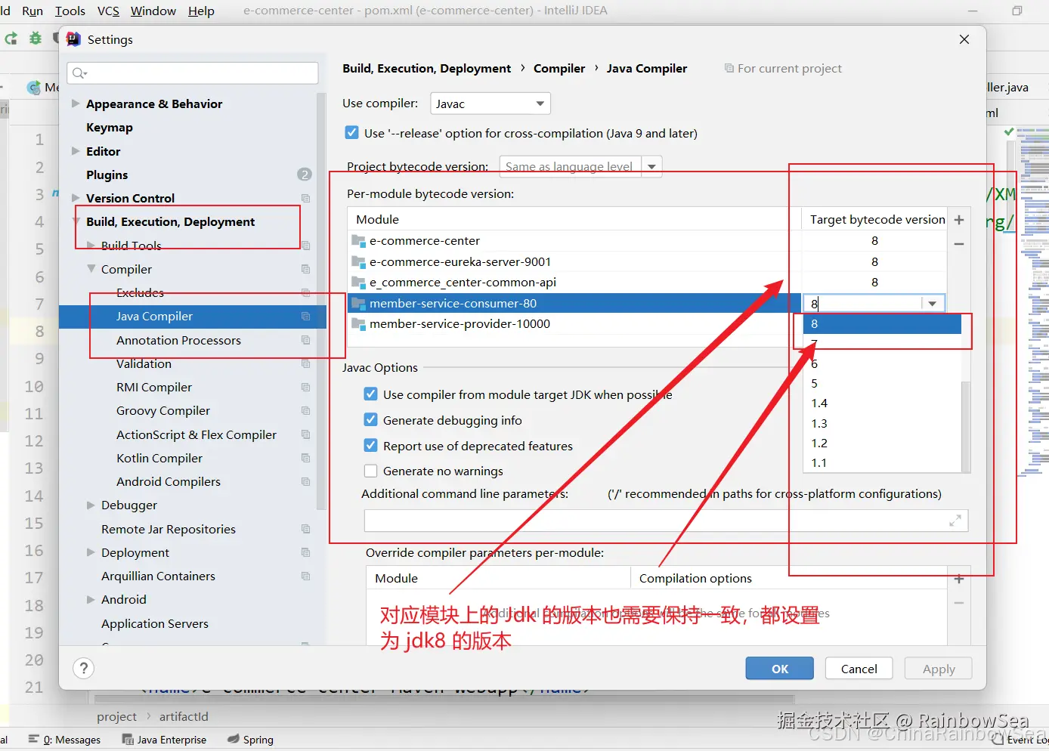The height and width of the screenshot is (751, 1049).
Task: Click the settings tree vertical scrollbar
Action: point(321,302)
